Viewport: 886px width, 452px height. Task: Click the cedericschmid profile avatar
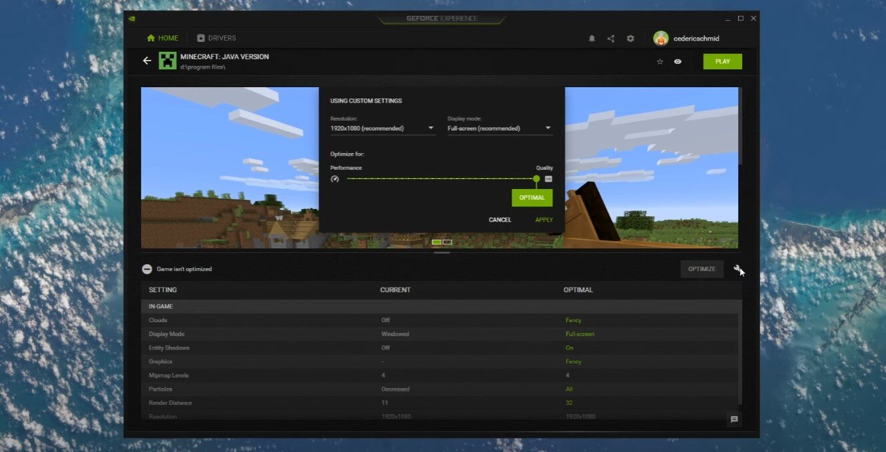coord(661,39)
